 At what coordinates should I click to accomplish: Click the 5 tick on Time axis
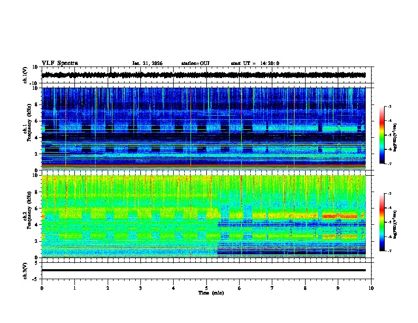[206, 288]
